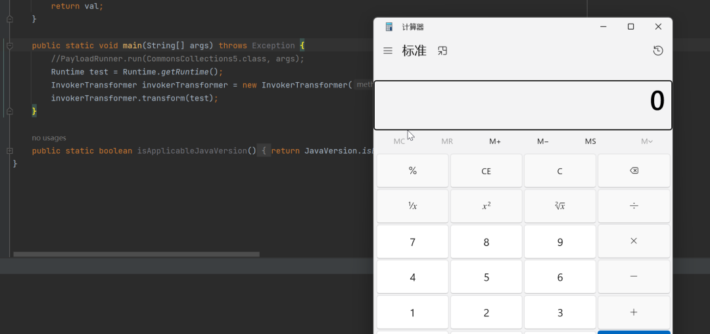Click folded body braces of isApplicableJavaVersion
The image size is (710, 334).
[x=264, y=151]
